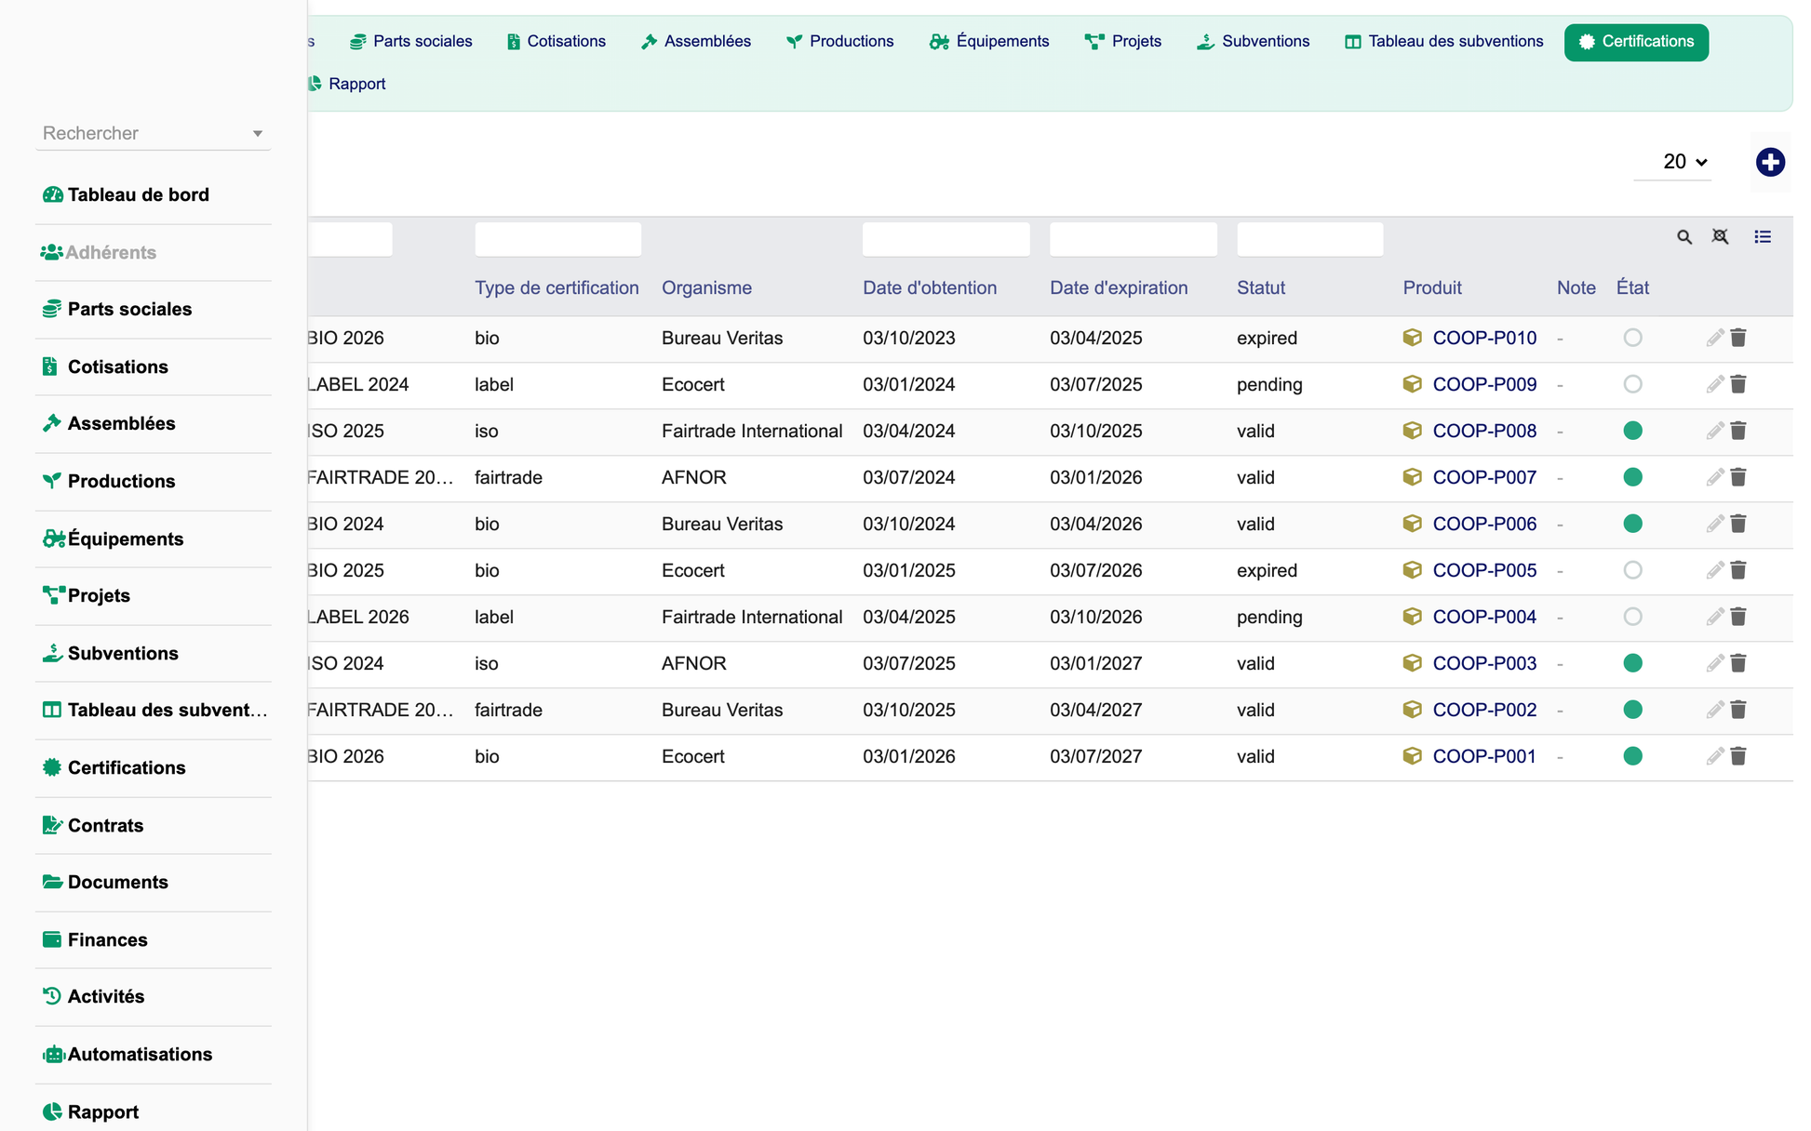Toggle État circle for COOP-P003 row
Image resolution: width=1811 pixels, height=1131 pixels.
click(x=1632, y=663)
